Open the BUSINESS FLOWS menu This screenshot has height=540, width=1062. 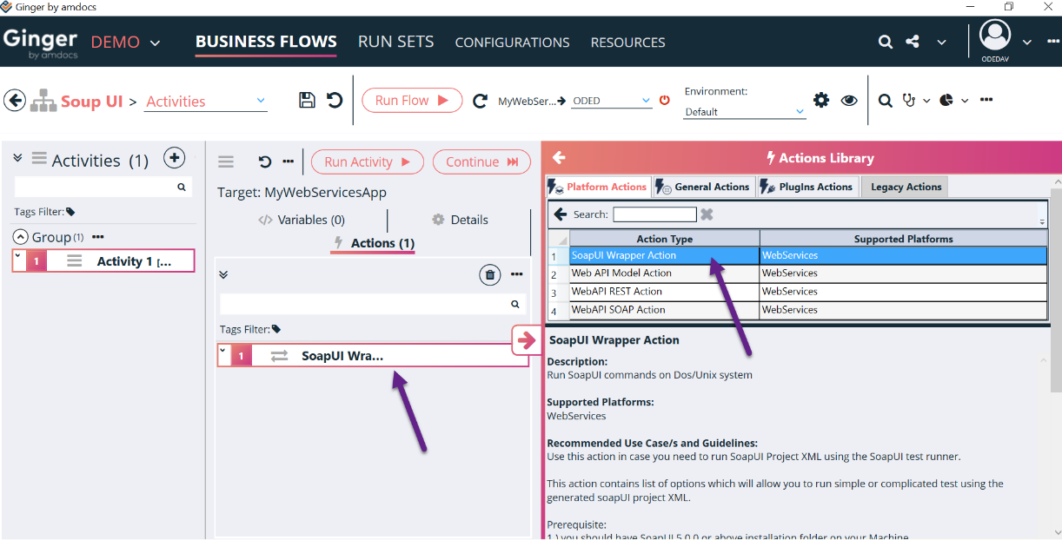(x=266, y=42)
